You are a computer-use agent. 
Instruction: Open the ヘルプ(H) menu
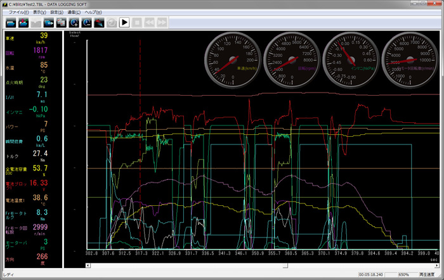coord(93,12)
